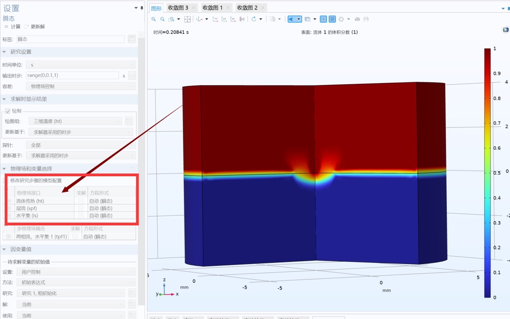Image resolution: width=510 pixels, height=319 pixels.
Task: Click the image copy icon in toolbar
Action: click(x=272, y=19)
